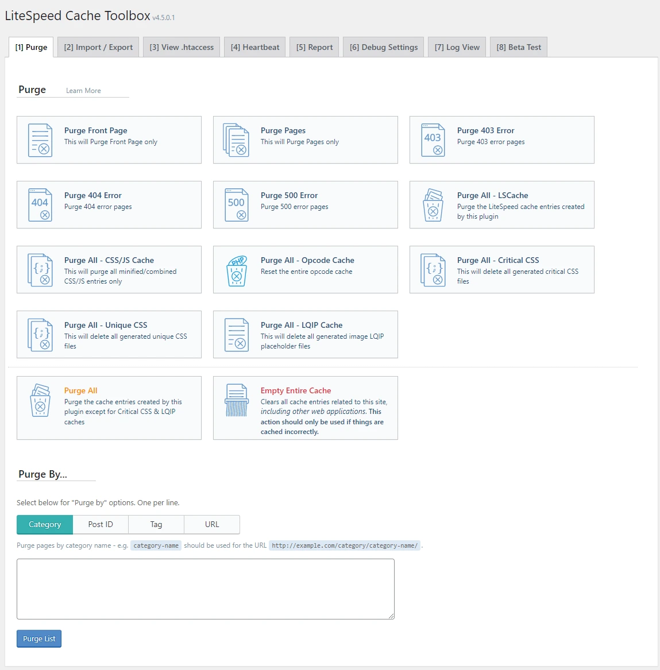
Task: Click the Purge Front Page document icon
Action: [40, 140]
